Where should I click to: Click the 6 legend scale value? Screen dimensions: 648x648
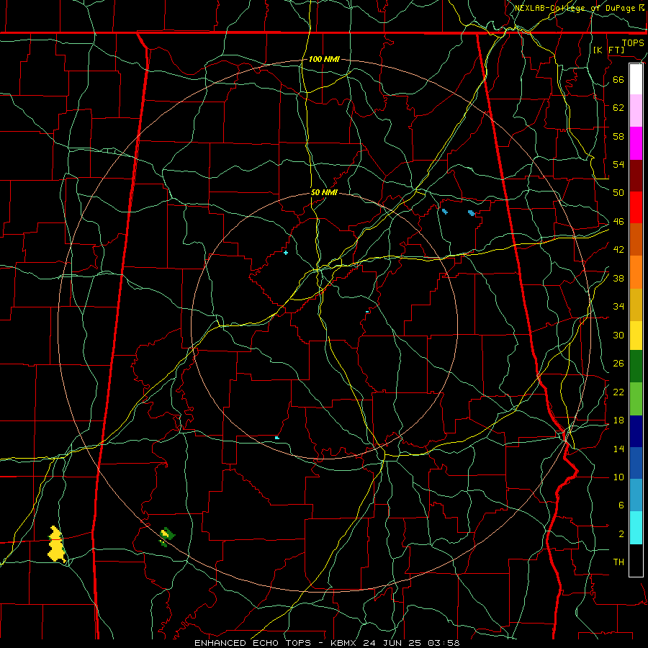tap(621, 505)
